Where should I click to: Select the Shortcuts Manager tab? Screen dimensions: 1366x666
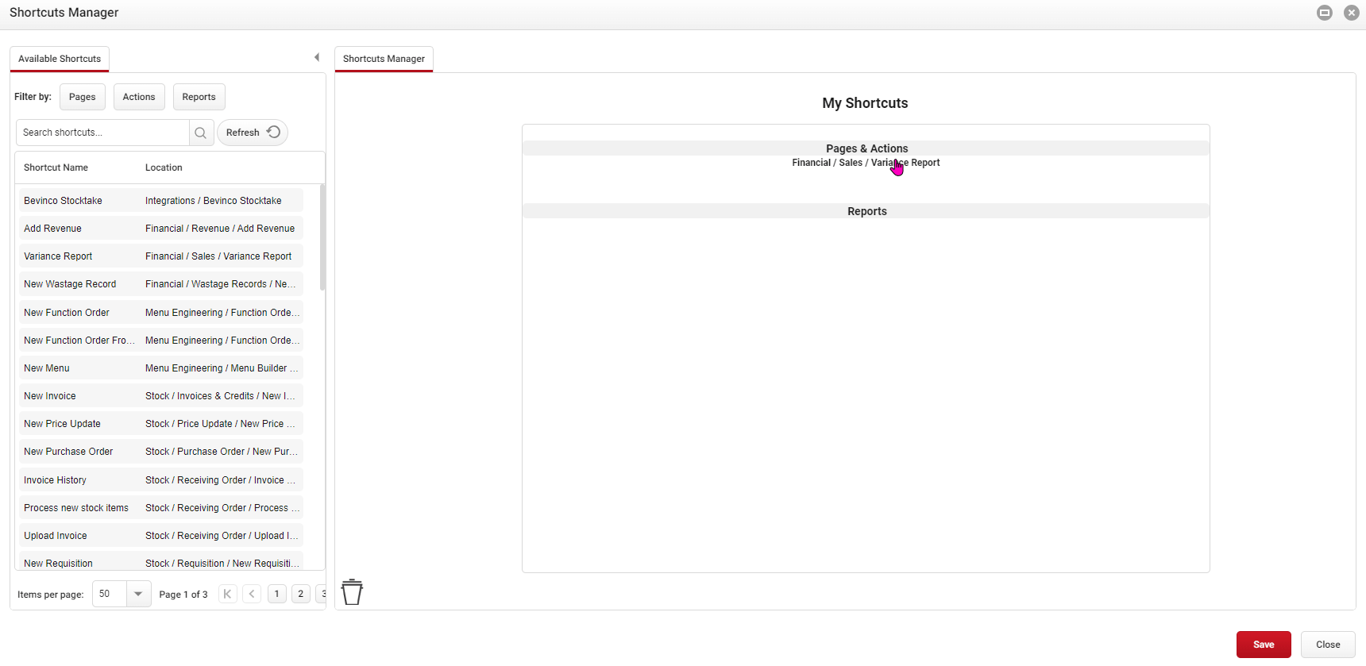[x=384, y=59]
